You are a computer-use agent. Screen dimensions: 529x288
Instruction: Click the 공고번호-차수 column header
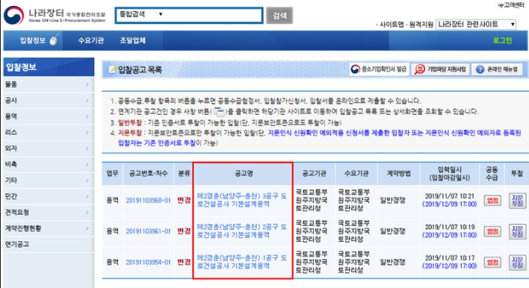click(x=148, y=174)
